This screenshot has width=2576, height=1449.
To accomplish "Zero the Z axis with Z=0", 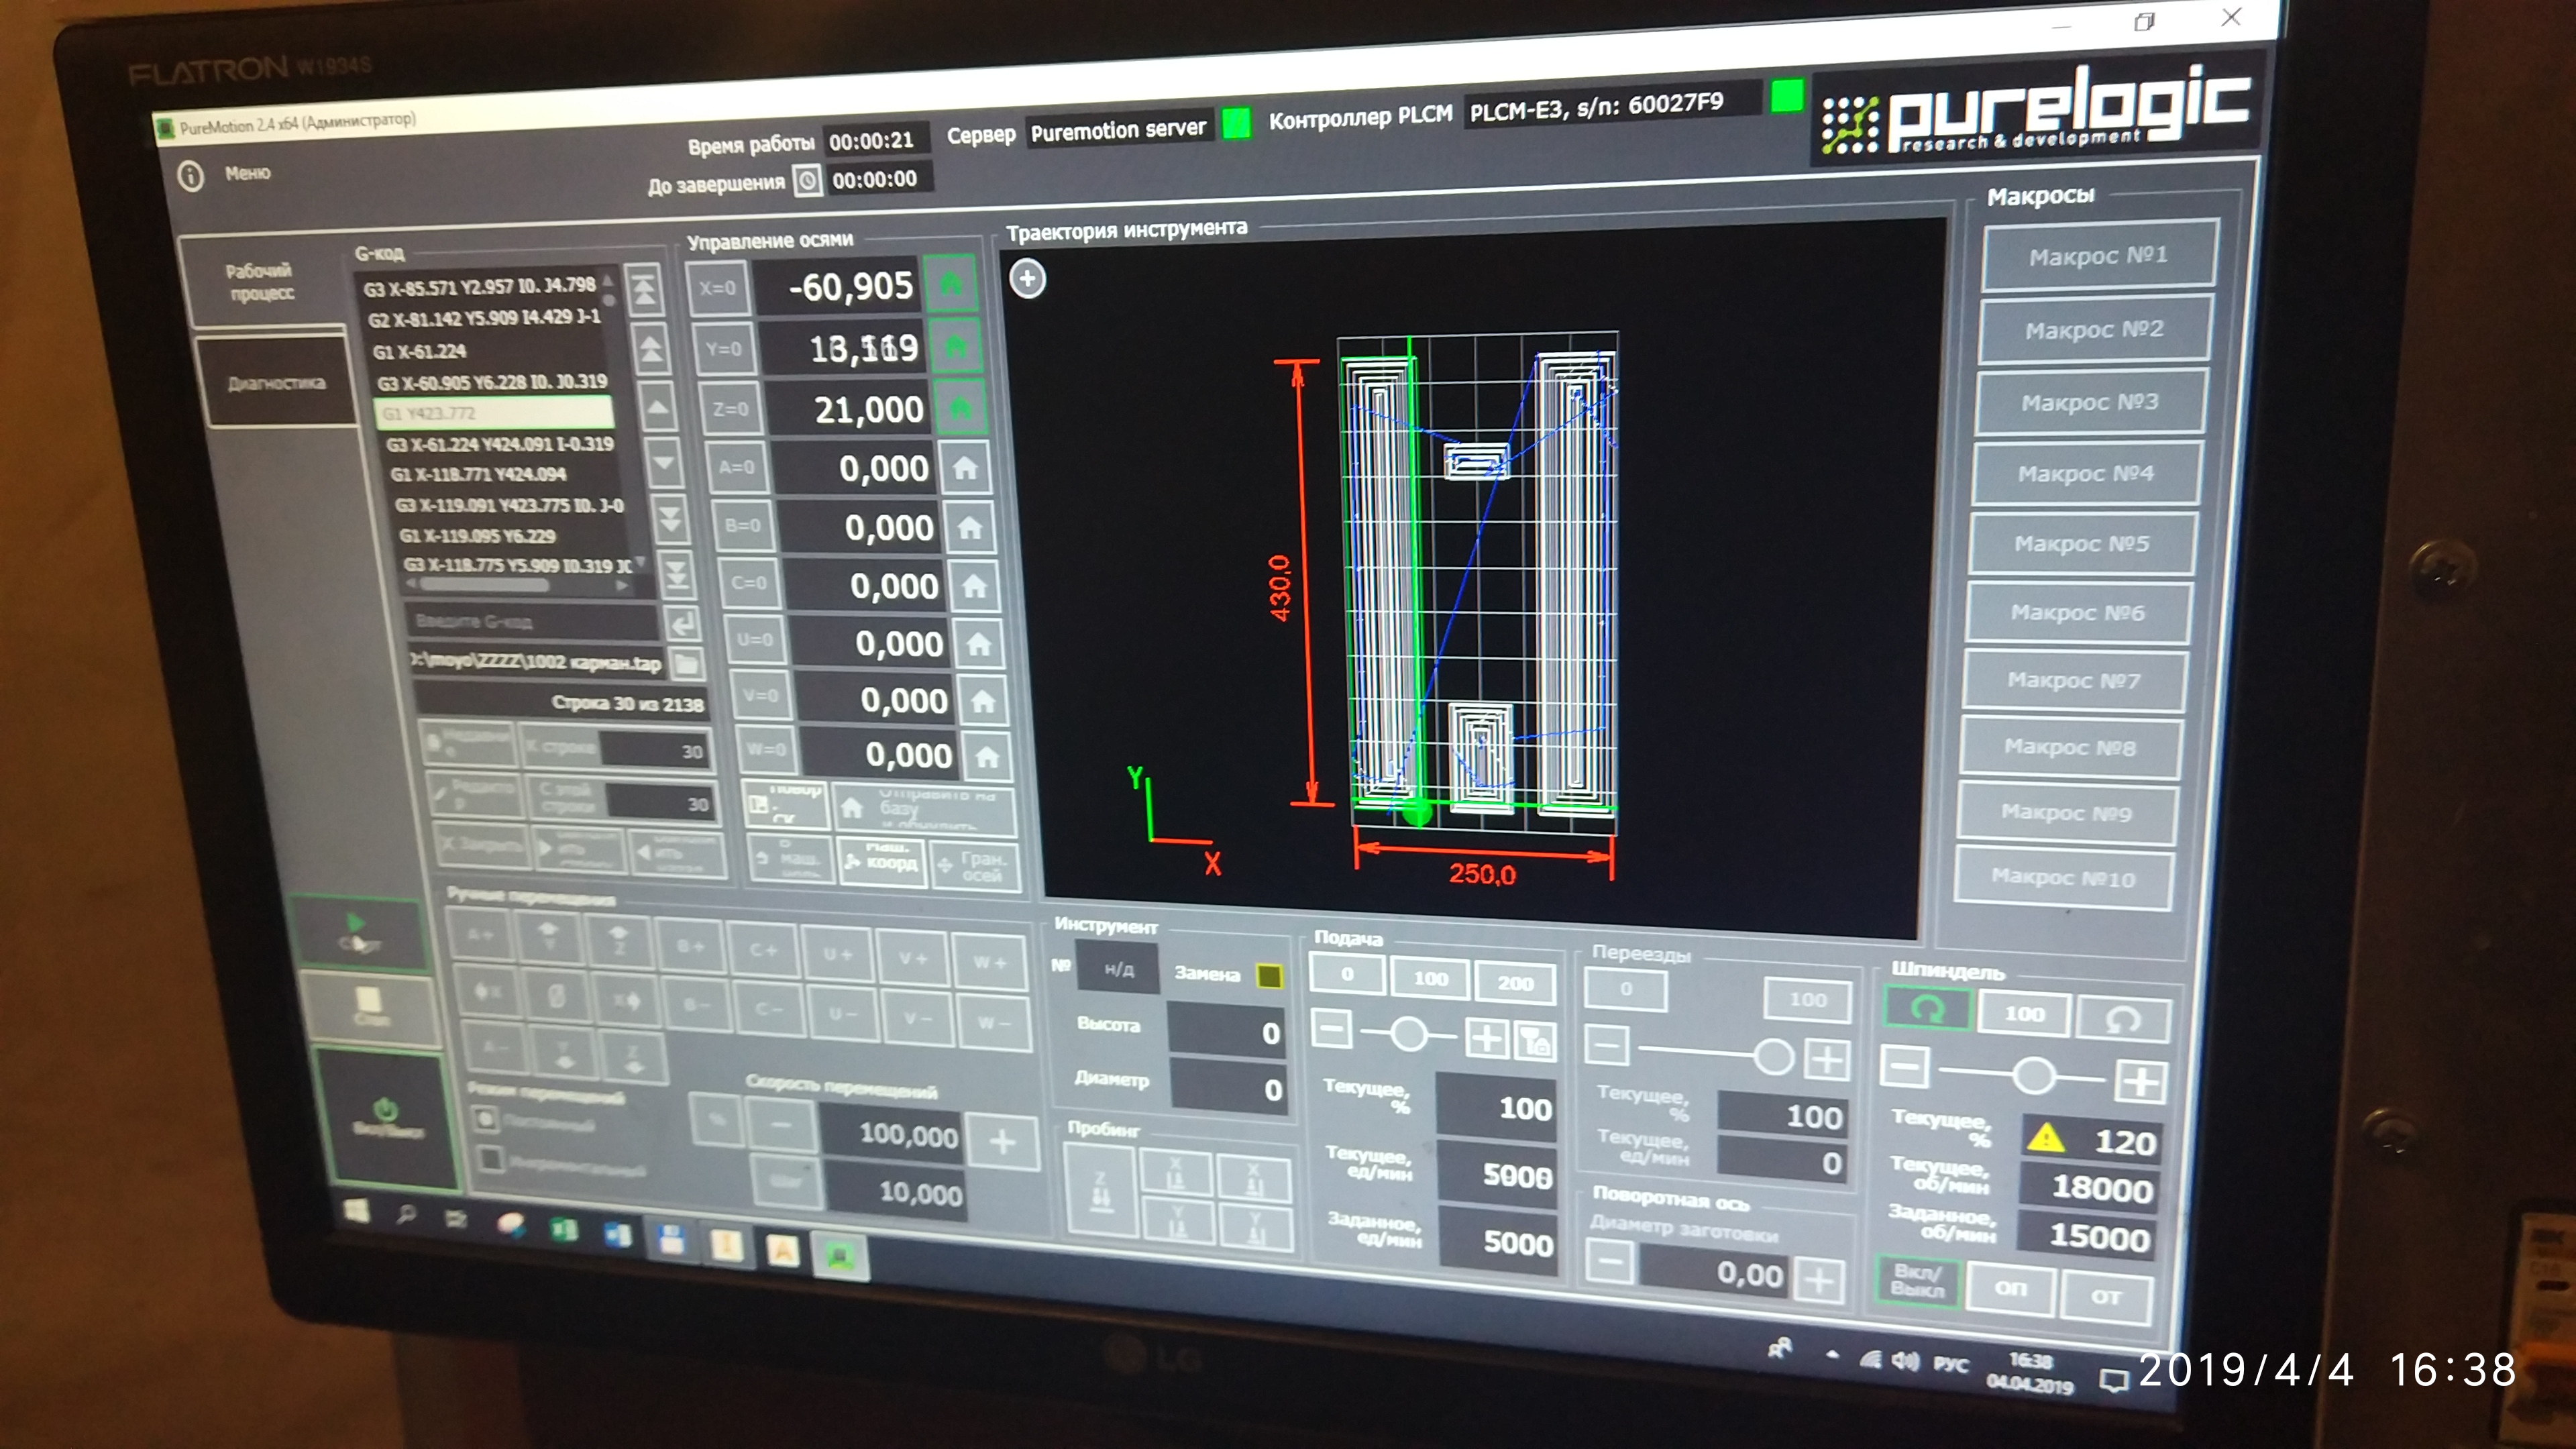I will [731, 409].
